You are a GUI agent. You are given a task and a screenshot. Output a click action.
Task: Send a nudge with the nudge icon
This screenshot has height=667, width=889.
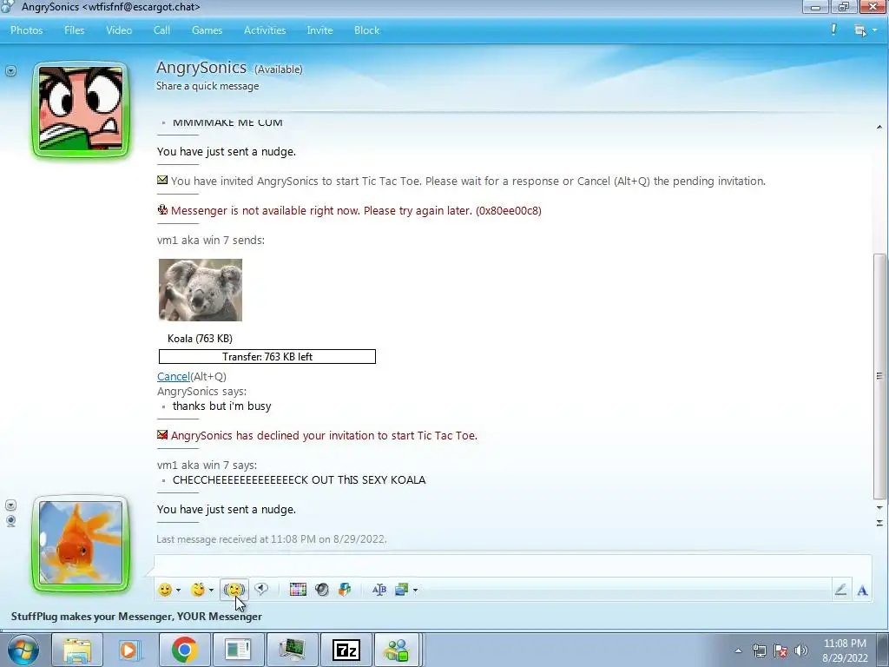(234, 590)
